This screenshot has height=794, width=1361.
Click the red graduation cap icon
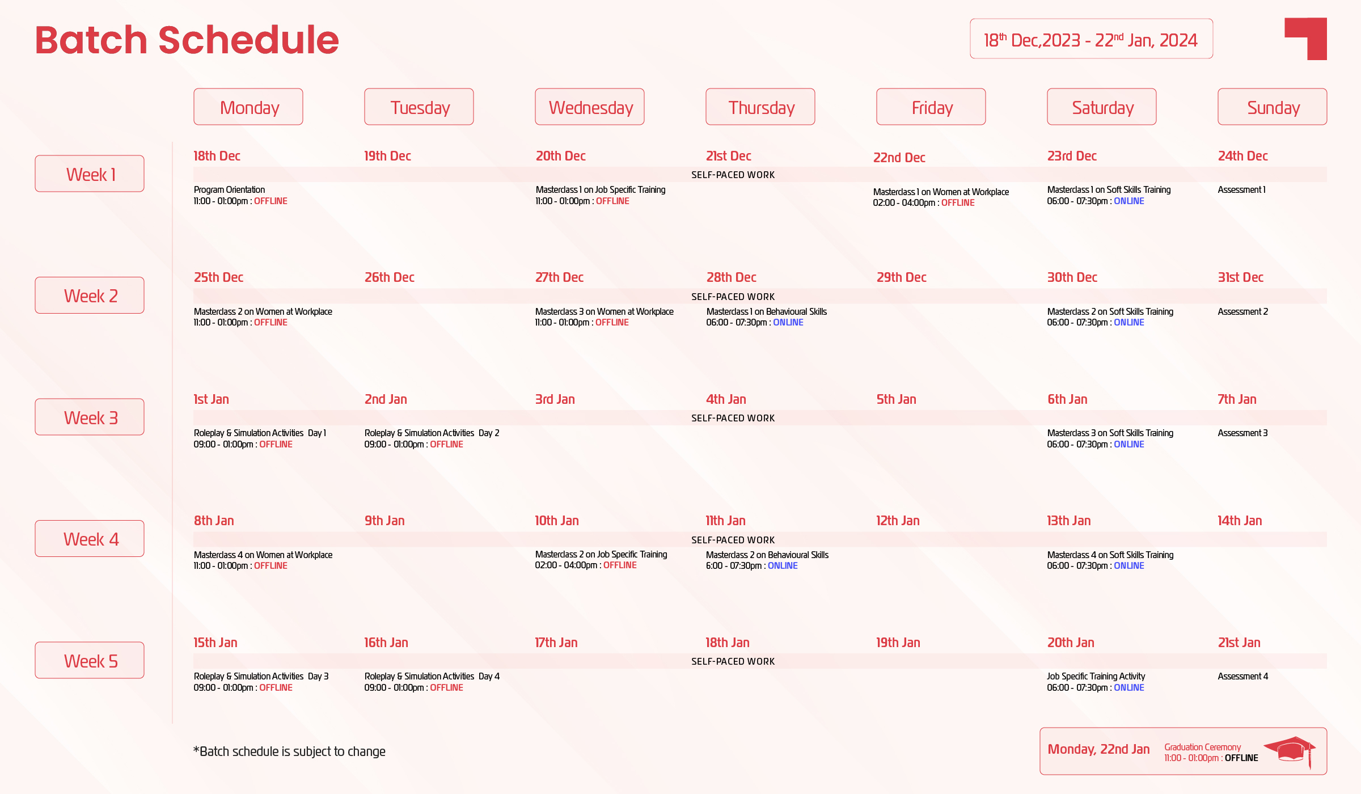coord(1290,750)
